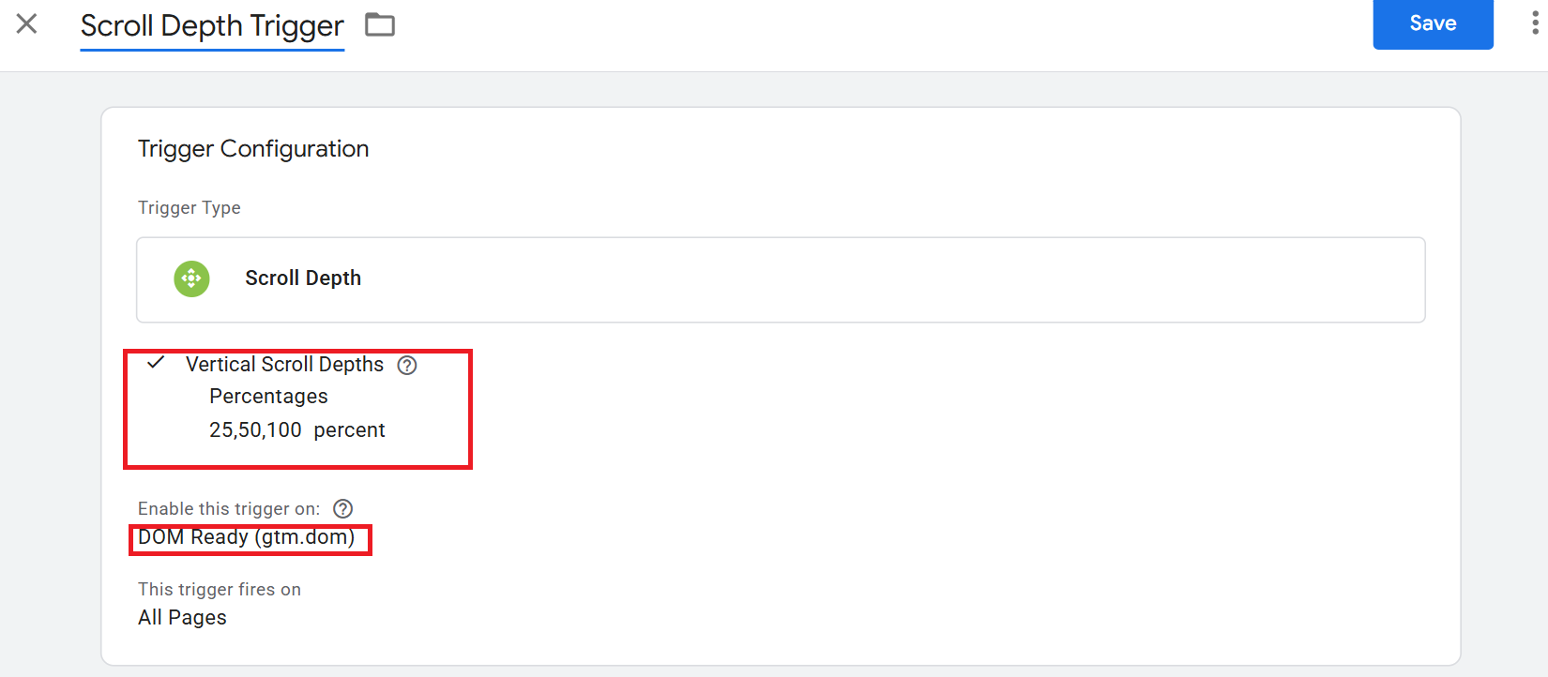Click the All Pages firing option
The height and width of the screenshot is (677, 1548).
coord(182,618)
